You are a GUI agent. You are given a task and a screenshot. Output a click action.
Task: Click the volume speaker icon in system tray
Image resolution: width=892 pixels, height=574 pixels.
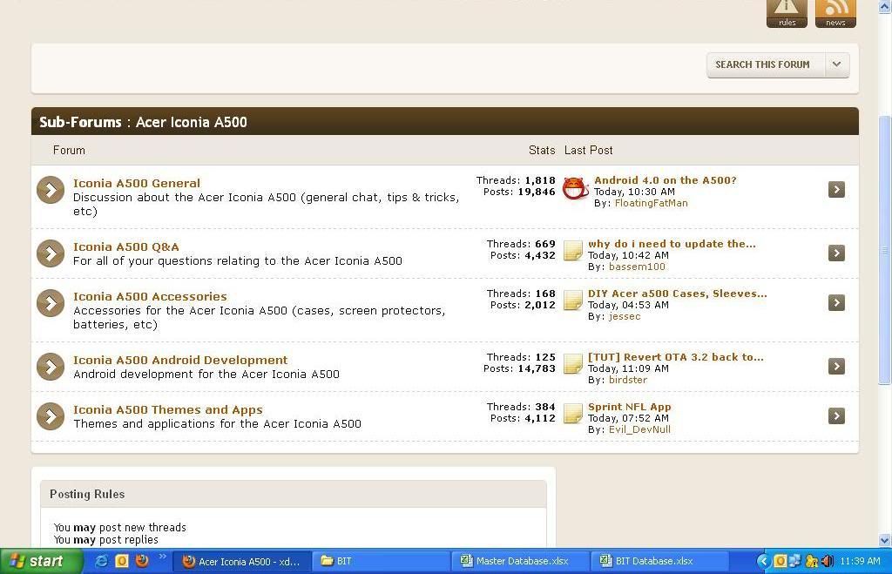[827, 561]
